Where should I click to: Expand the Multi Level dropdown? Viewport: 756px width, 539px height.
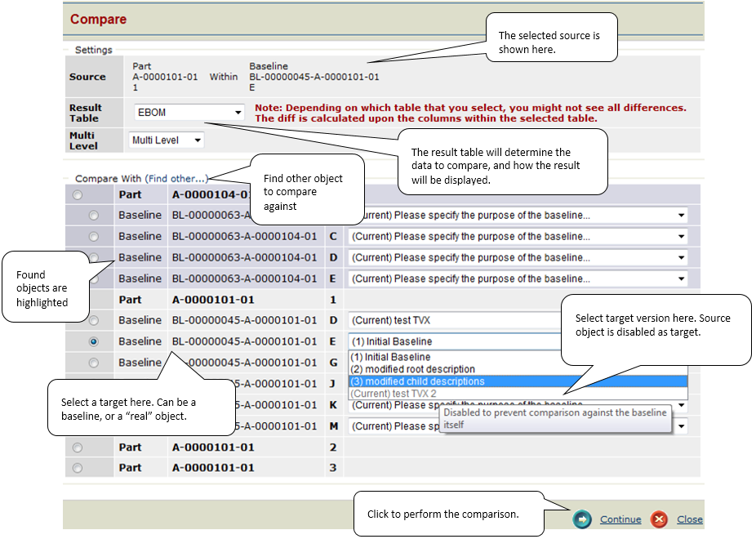click(167, 140)
